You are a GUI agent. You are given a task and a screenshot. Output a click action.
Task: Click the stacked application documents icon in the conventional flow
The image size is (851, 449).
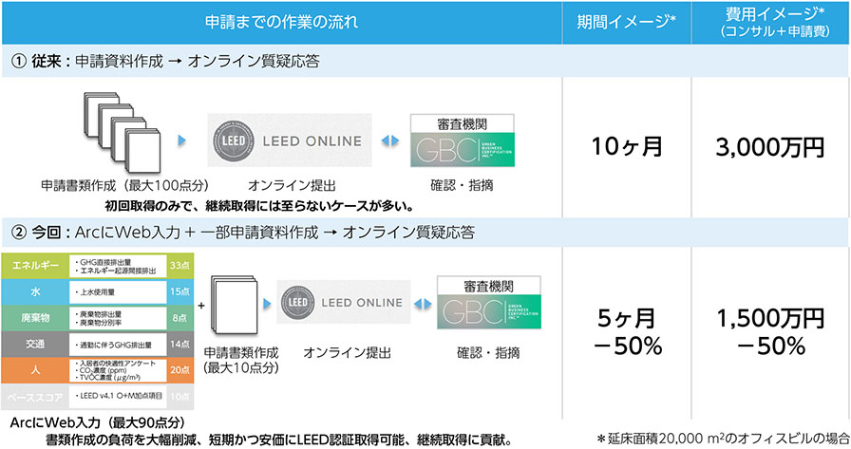coord(123,132)
